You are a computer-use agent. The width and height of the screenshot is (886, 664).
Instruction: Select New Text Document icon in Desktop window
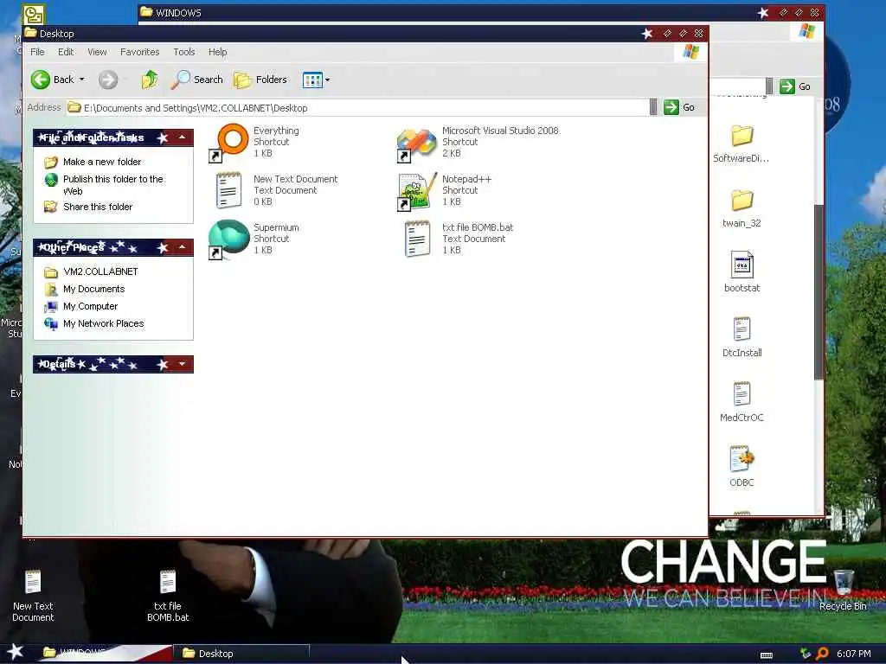(228, 190)
